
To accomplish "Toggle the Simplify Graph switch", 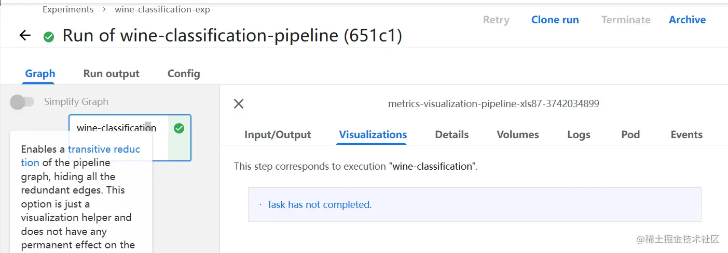I will (x=22, y=102).
